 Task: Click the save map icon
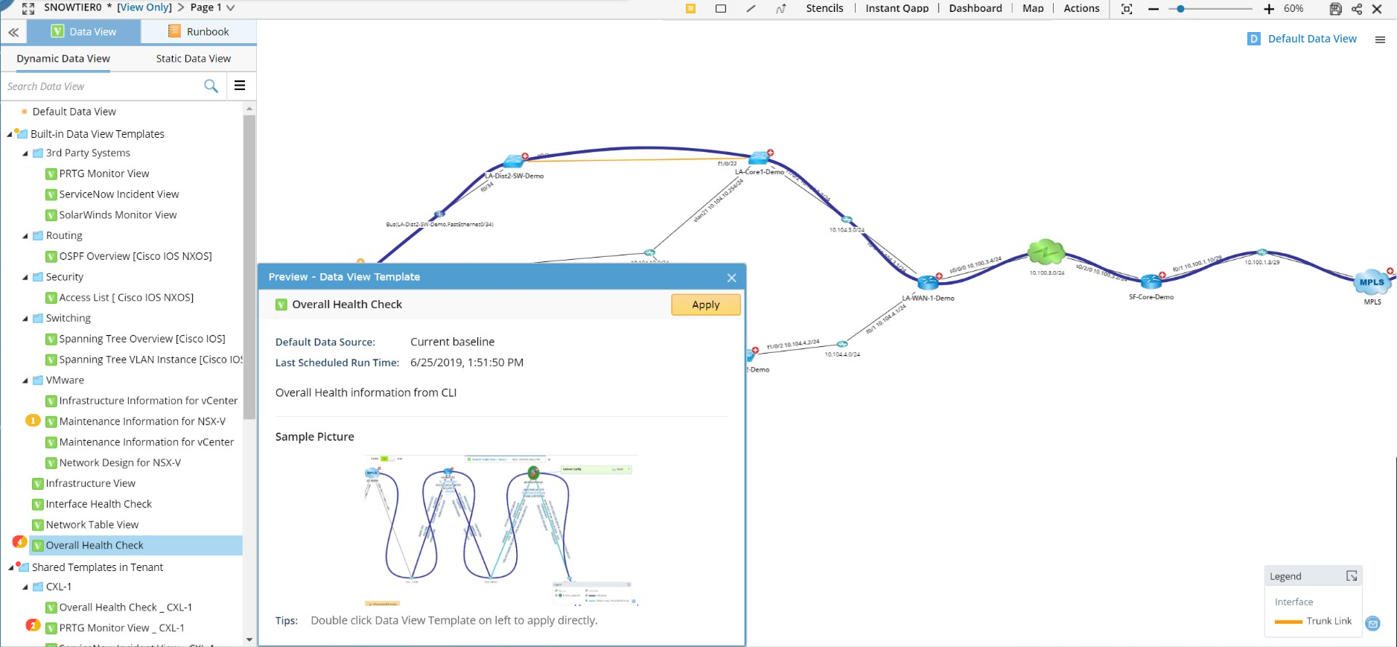coord(1335,9)
